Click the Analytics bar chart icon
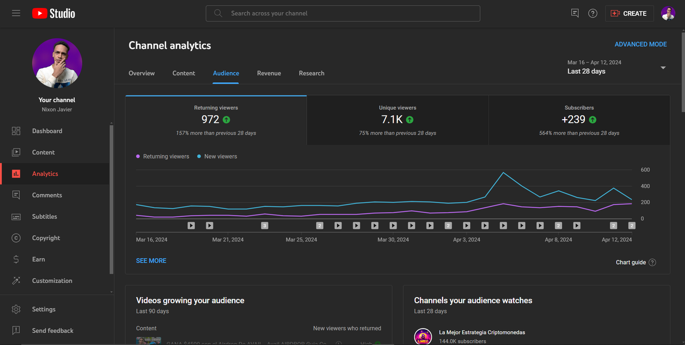The height and width of the screenshot is (345, 685). tap(16, 174)
